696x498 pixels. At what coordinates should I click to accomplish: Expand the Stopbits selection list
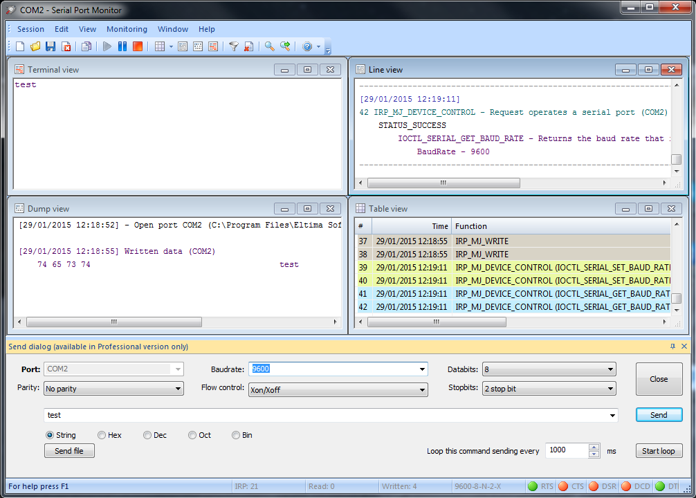[x=610, y=388]
